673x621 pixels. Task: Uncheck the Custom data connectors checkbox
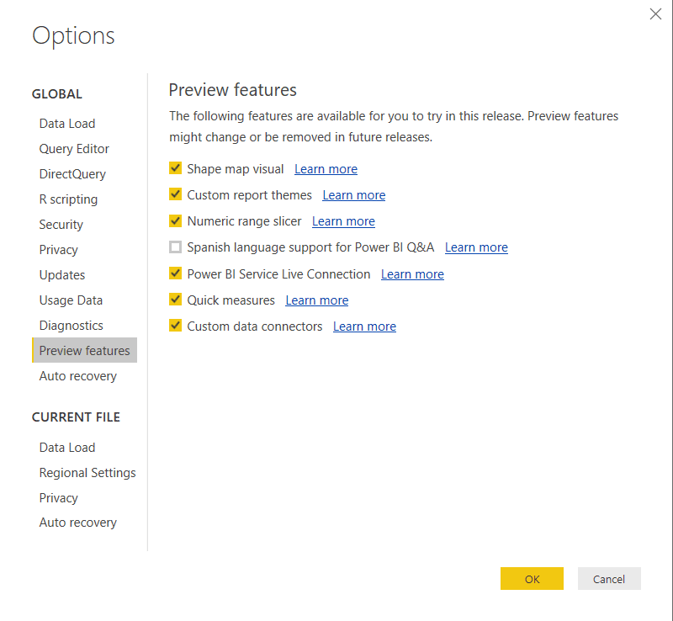point(175,326)
